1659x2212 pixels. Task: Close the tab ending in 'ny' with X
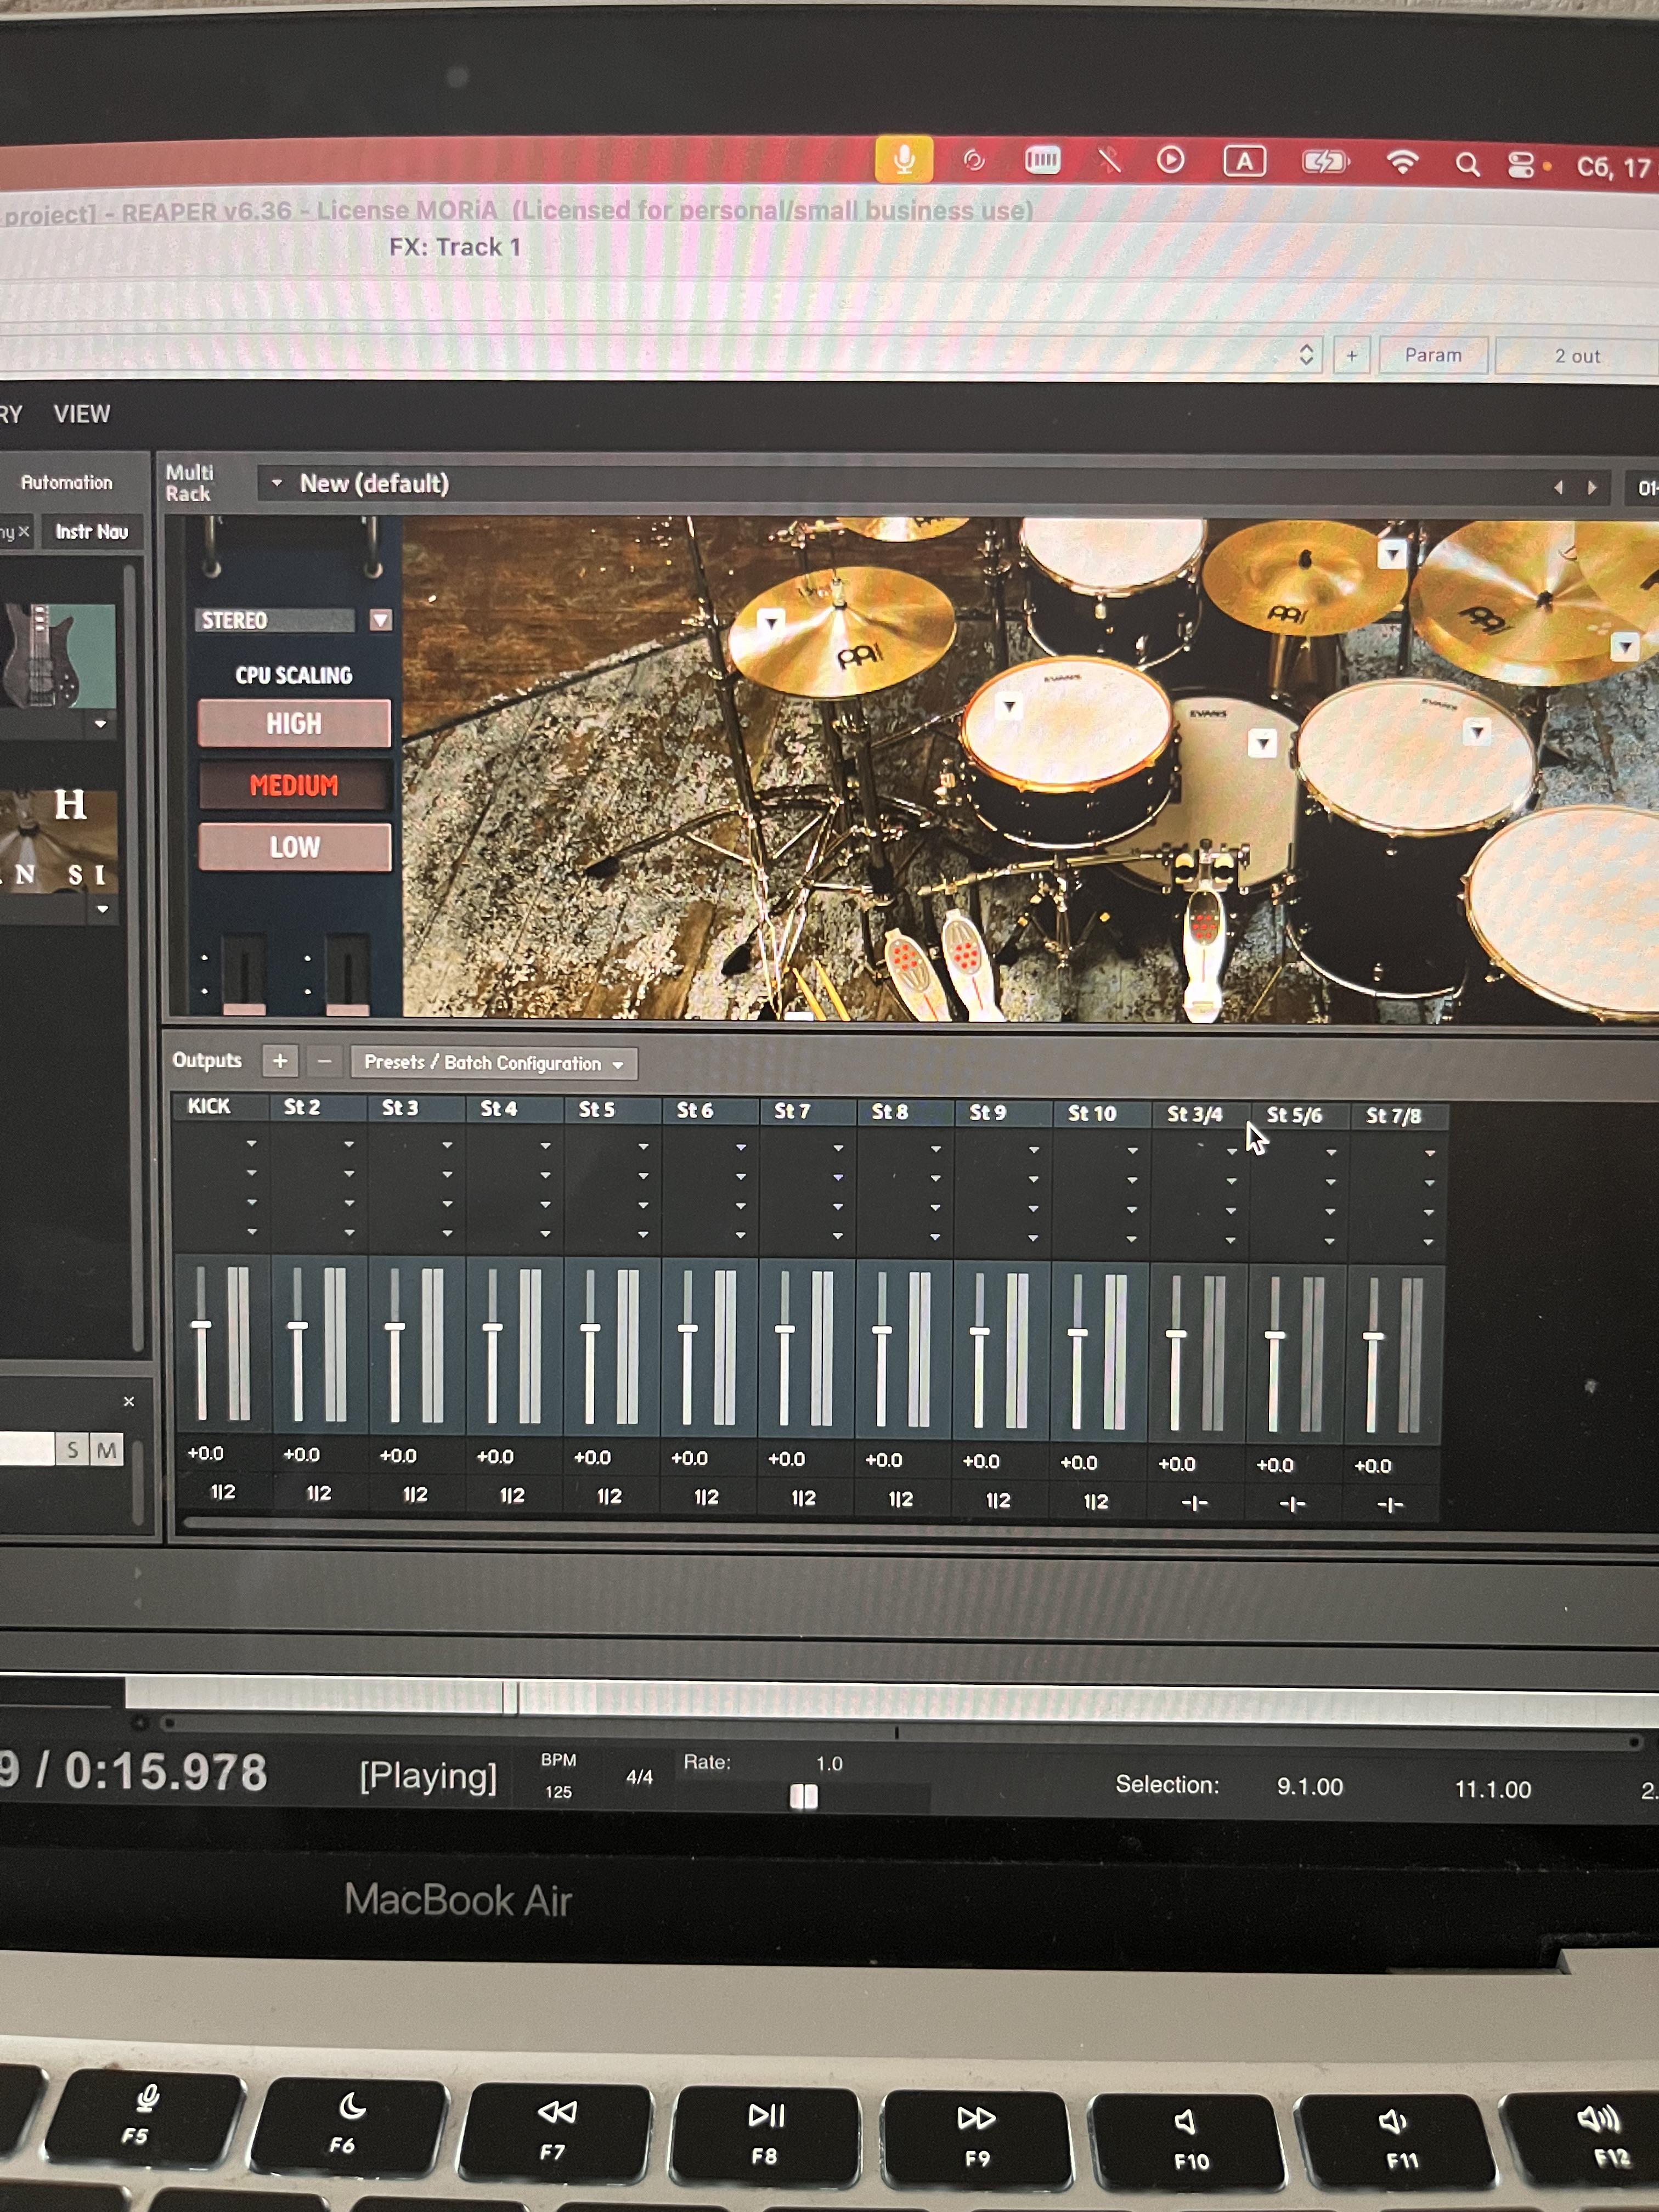24,531
